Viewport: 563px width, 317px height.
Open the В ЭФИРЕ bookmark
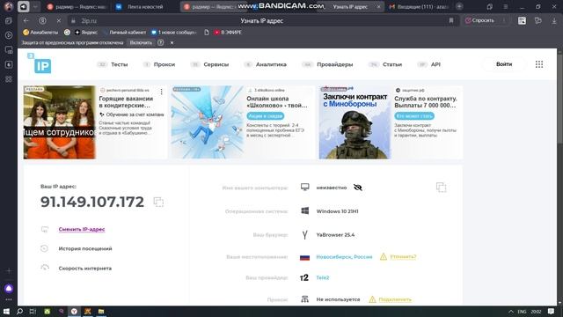pyautogui.click(x=228, y=33)
